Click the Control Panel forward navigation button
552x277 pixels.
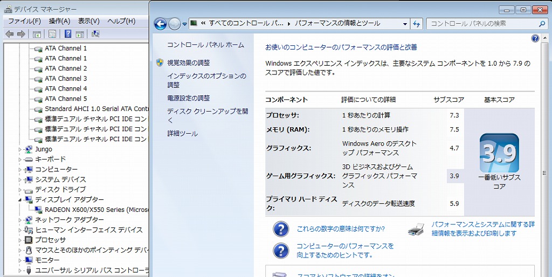[174, 24]
